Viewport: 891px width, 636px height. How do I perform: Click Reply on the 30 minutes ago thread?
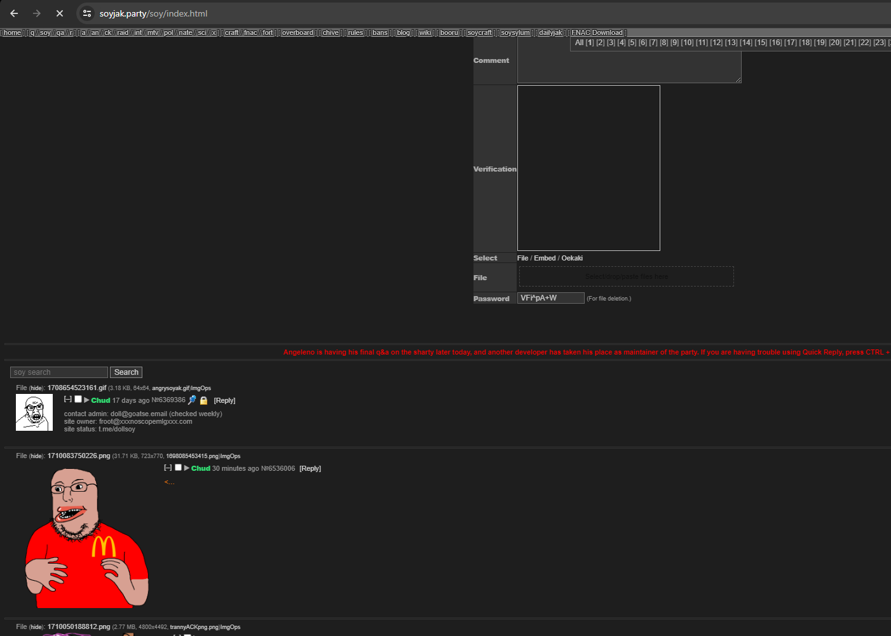click(x=310, y=468)
